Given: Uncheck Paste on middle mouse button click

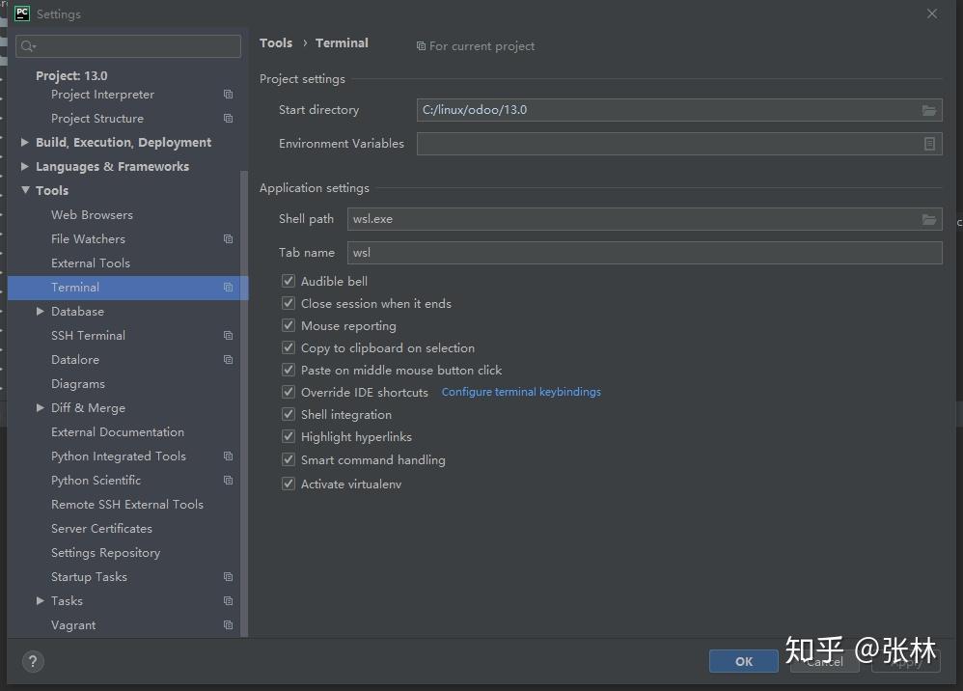Looking at the screenshot, I should click(289, 370).
